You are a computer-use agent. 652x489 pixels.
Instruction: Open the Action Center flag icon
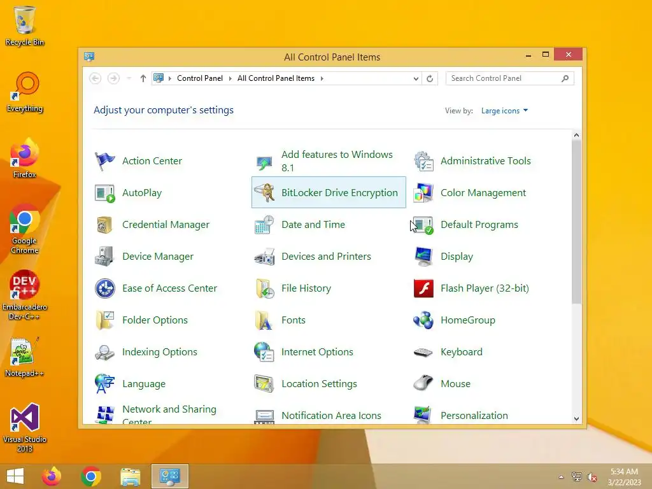coord(105,161)
